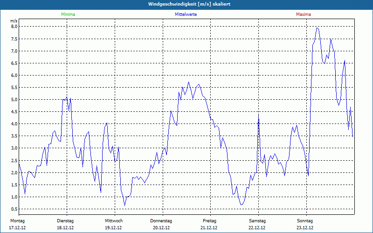This screenshot has width=373, height=233.
Task: Click the Sonntag day label
Action: pyautogui.click(x=305, y=221)
